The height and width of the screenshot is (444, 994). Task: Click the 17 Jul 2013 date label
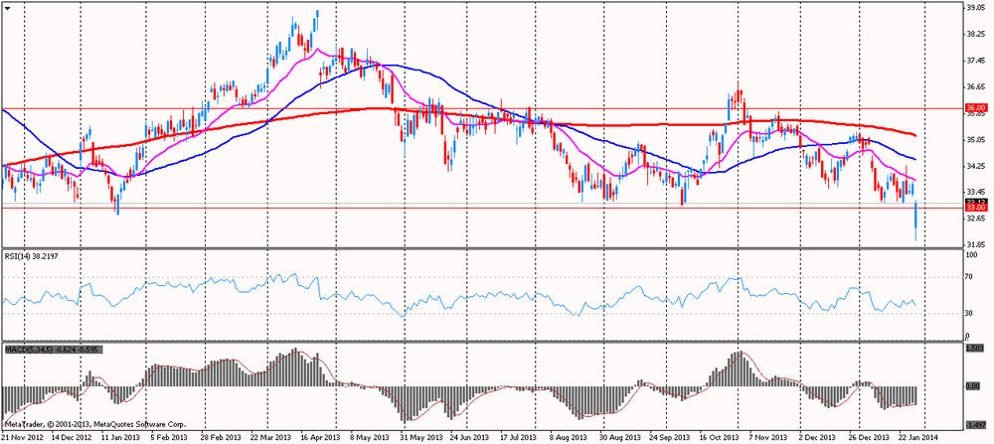(520, 437)
